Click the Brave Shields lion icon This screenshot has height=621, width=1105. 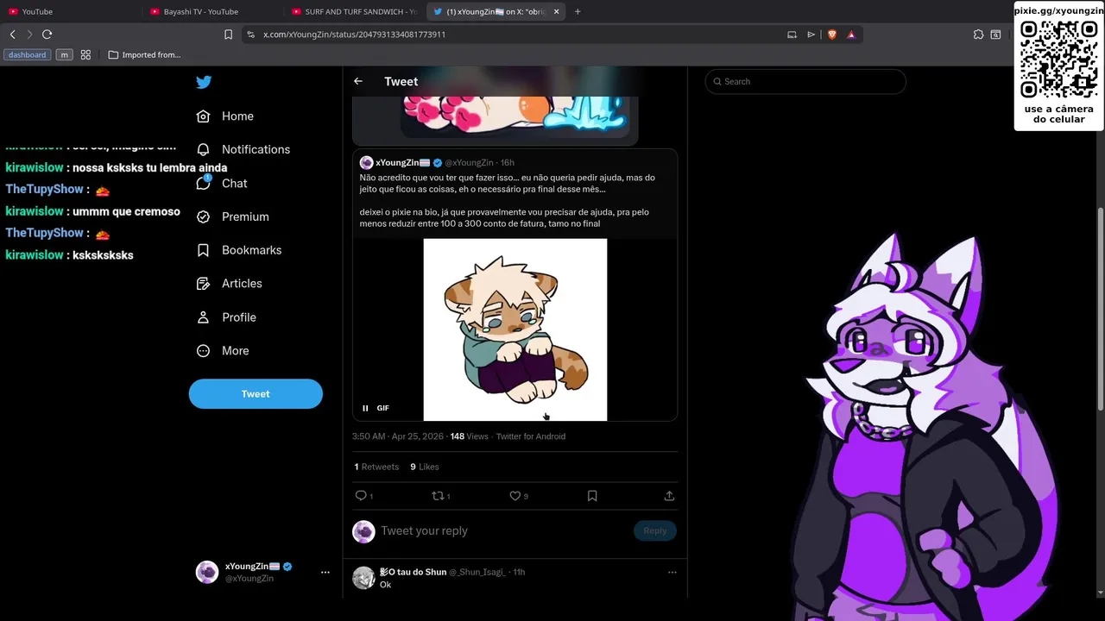coord(832,34)
